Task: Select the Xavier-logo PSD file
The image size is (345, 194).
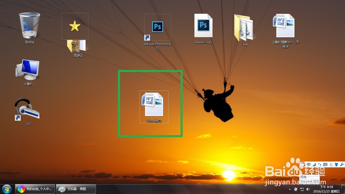Action: point(203,29)
